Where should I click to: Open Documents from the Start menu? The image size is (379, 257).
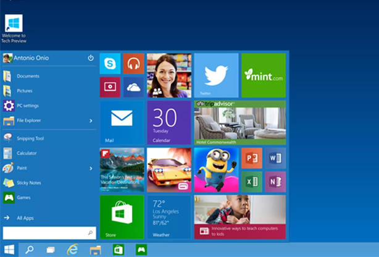pyautogui.click(x=49, y=76)
